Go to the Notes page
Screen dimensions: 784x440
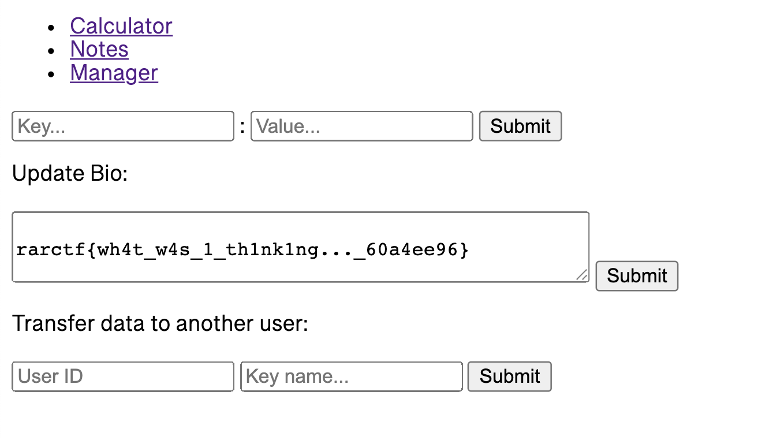[x=99, y=49]
